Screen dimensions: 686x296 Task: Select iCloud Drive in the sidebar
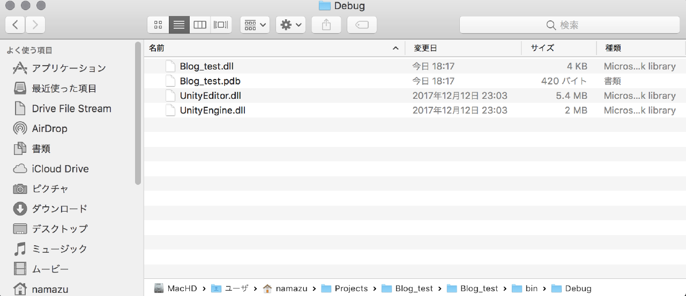[51, 169]
